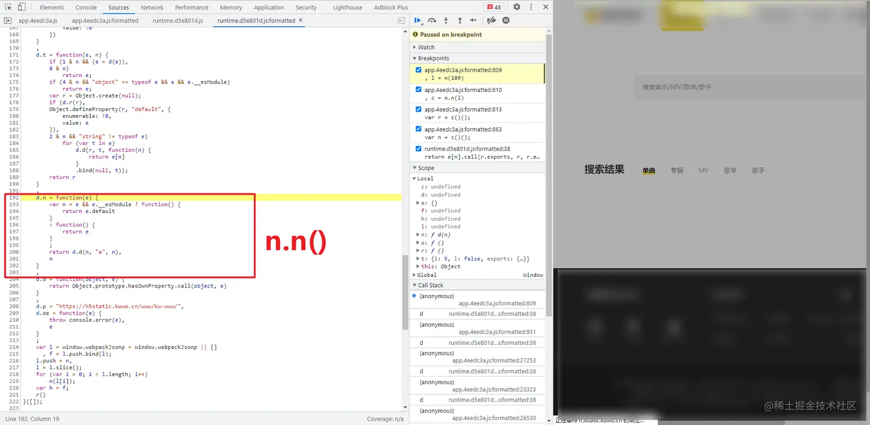Select the 歌单 result tab on page
Viewport: 870px width, 425px height.
coord(730,170)
